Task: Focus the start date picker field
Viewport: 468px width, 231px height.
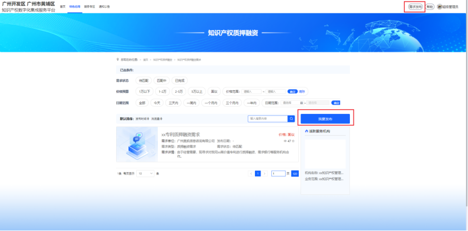Action: 293,103
